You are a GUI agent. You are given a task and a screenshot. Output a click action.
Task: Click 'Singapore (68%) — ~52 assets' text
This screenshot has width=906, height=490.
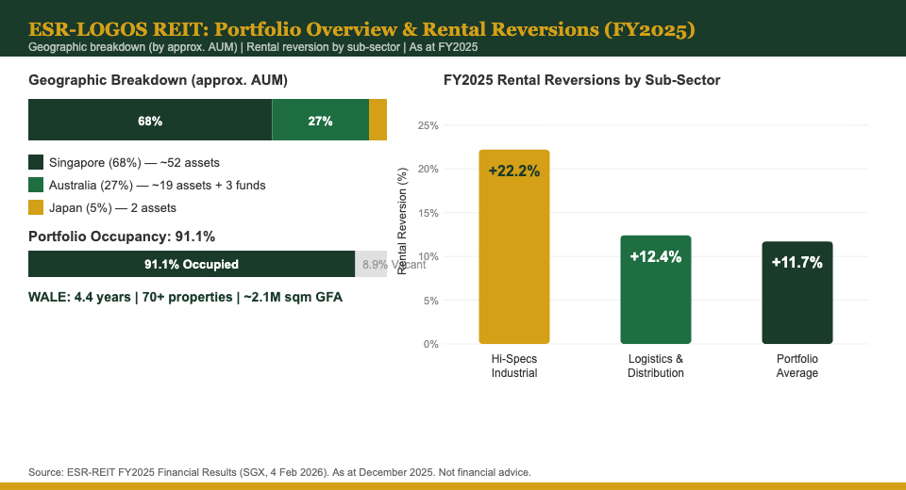click(134, 163)
